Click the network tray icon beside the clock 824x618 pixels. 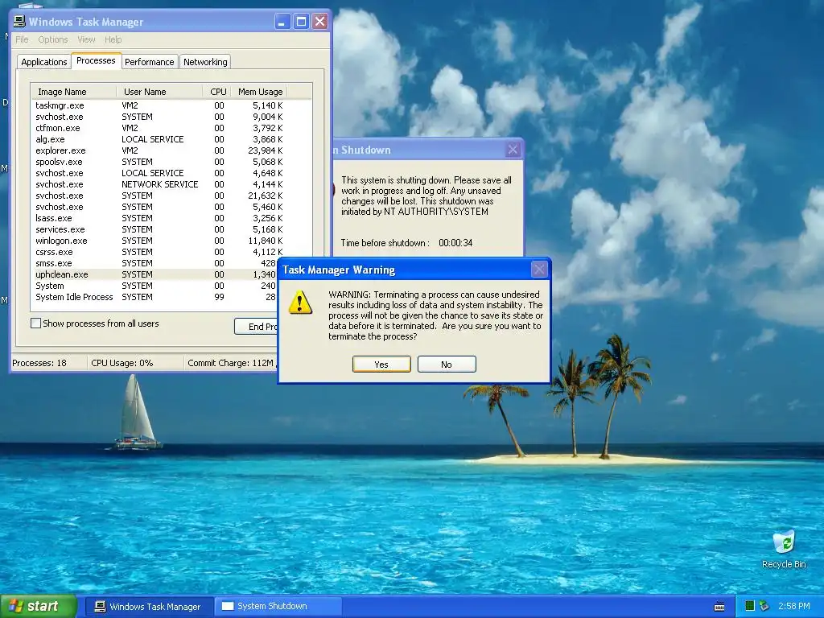[764, 606]
